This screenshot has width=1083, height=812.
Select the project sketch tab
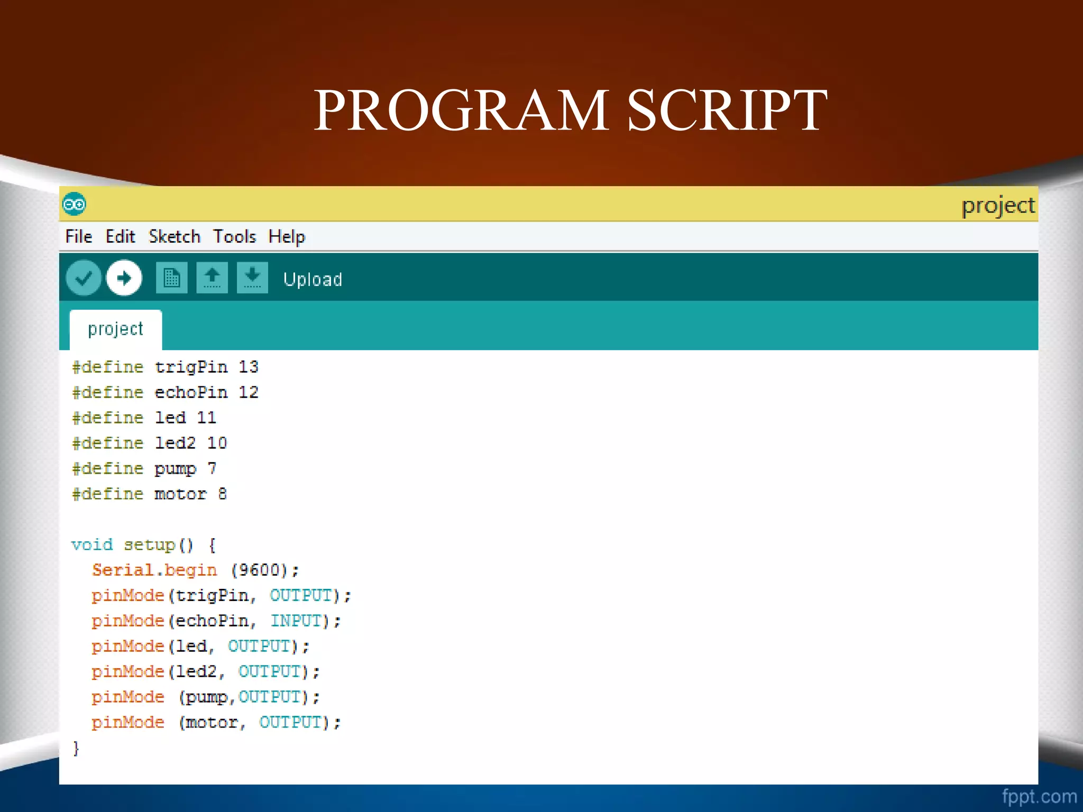point(116,329)
